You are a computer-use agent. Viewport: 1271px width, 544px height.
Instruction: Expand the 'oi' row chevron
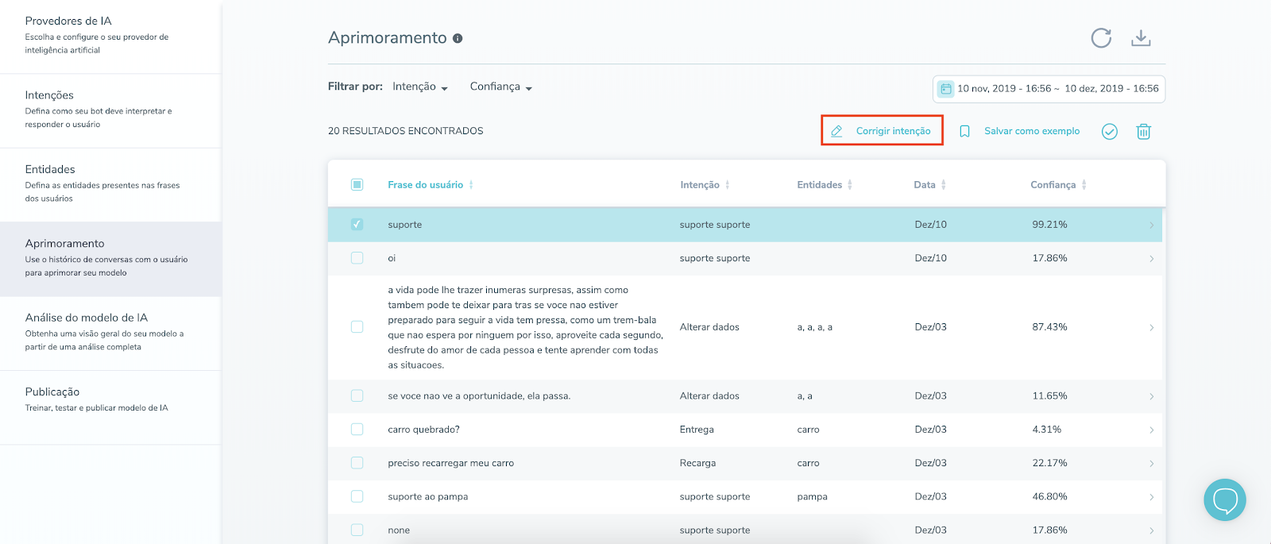(x=1151, y=259)
